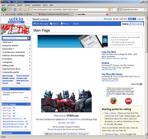Open the Datei menu

3,5
